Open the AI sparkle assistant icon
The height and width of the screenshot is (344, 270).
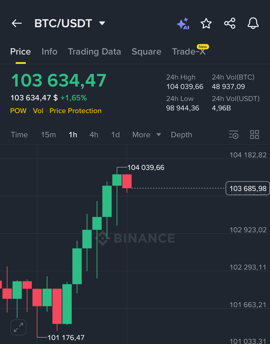pos(183,23)
